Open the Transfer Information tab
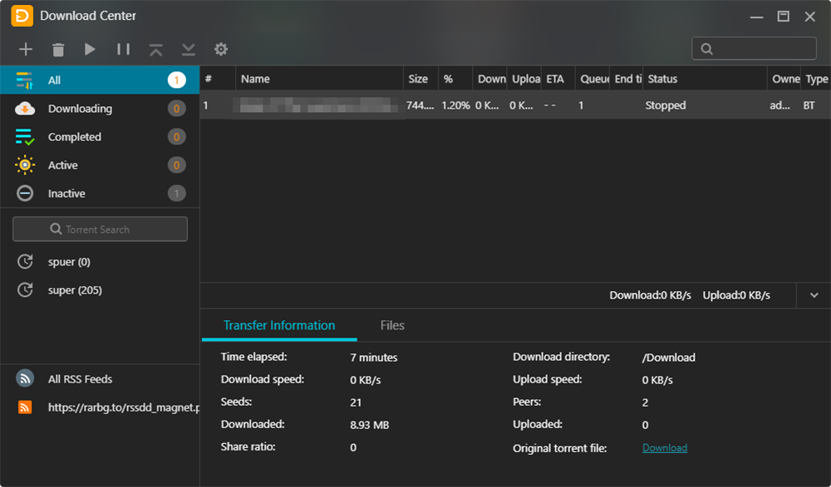 (279, 325)
